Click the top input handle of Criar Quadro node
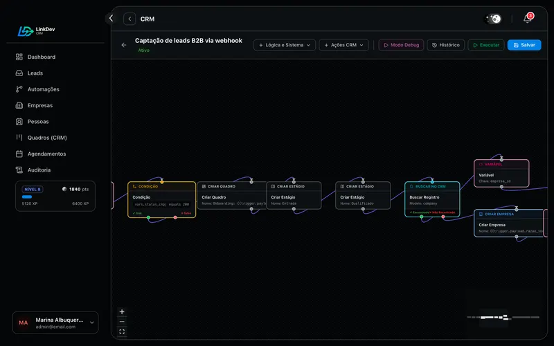554x346 pixels. (x=251, y=182)
